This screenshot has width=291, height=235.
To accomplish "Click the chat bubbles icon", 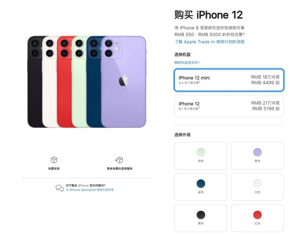I will 60,188.
